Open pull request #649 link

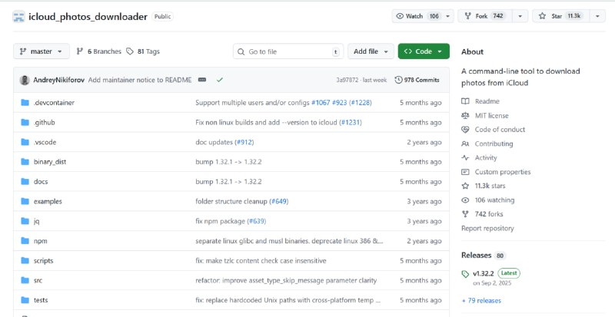pos(279,201)
